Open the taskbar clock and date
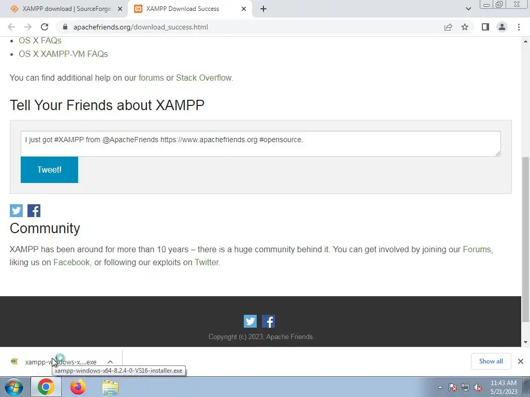Image resolution: width=530 pixels, height=397 pixels. tap(504, 387)
